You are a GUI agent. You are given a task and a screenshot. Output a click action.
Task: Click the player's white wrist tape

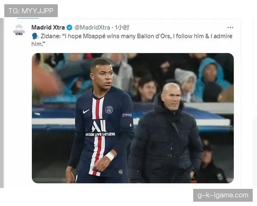110,156
